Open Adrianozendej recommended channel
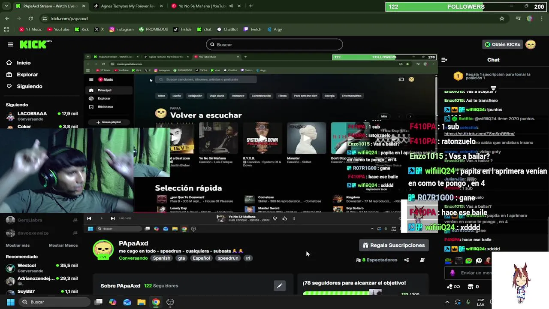 tap(41, 281)
